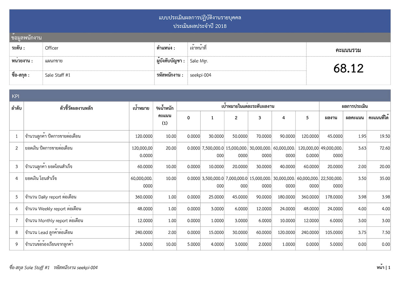Click the ลำดับ column header
400x282 pixels.
click(17, 108)
